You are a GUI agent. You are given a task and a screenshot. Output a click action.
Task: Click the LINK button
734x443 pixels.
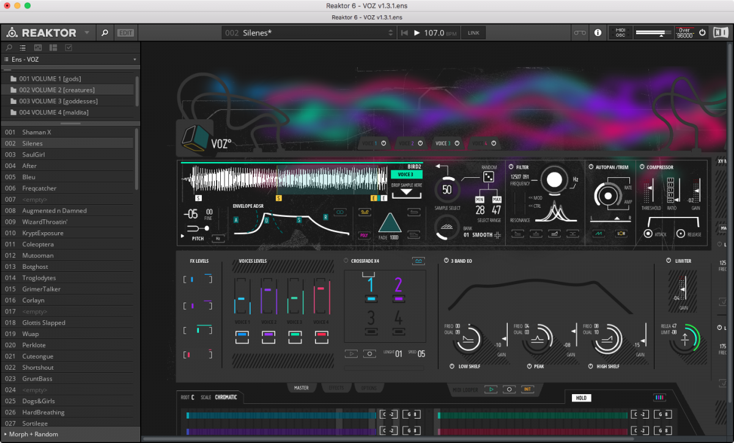click(x=473, y=33)
